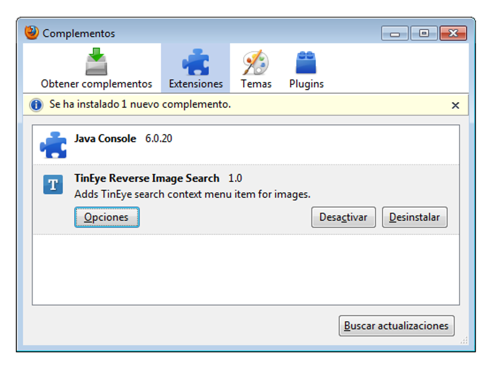Select TinEye Reverse Image Search title
Image resolution: width=498 pixels, height=392 pixels.
pyautogui.click(x=147, y=178)
